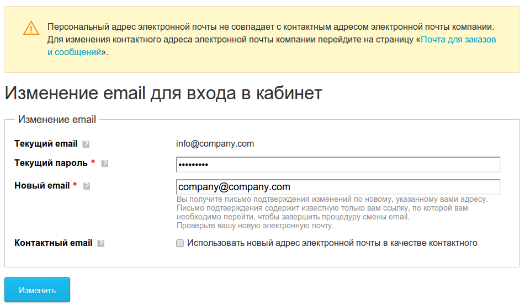Click the help icon beside Новый email
Screen dimensions: 525x306
pos(86,186)
